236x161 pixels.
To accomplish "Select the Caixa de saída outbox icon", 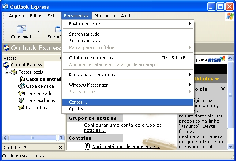I will [21, 86].
